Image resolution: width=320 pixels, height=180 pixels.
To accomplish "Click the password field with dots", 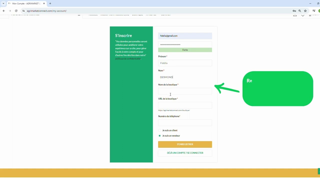I will tap(185, 44).
